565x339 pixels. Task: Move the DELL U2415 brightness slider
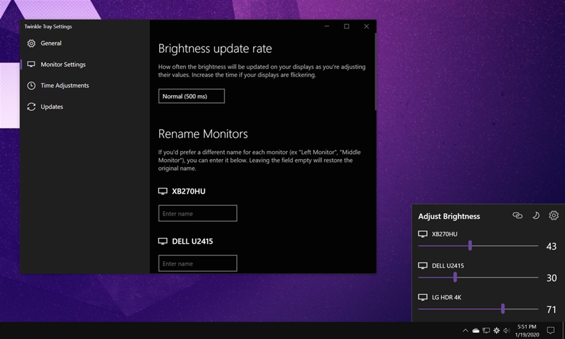coord(455,277)
